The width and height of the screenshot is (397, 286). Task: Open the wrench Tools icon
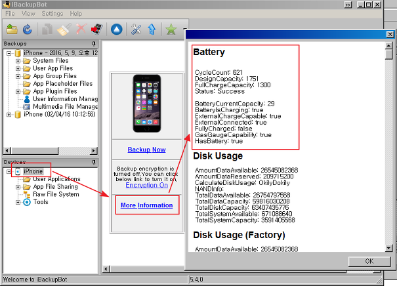(136, 30)
